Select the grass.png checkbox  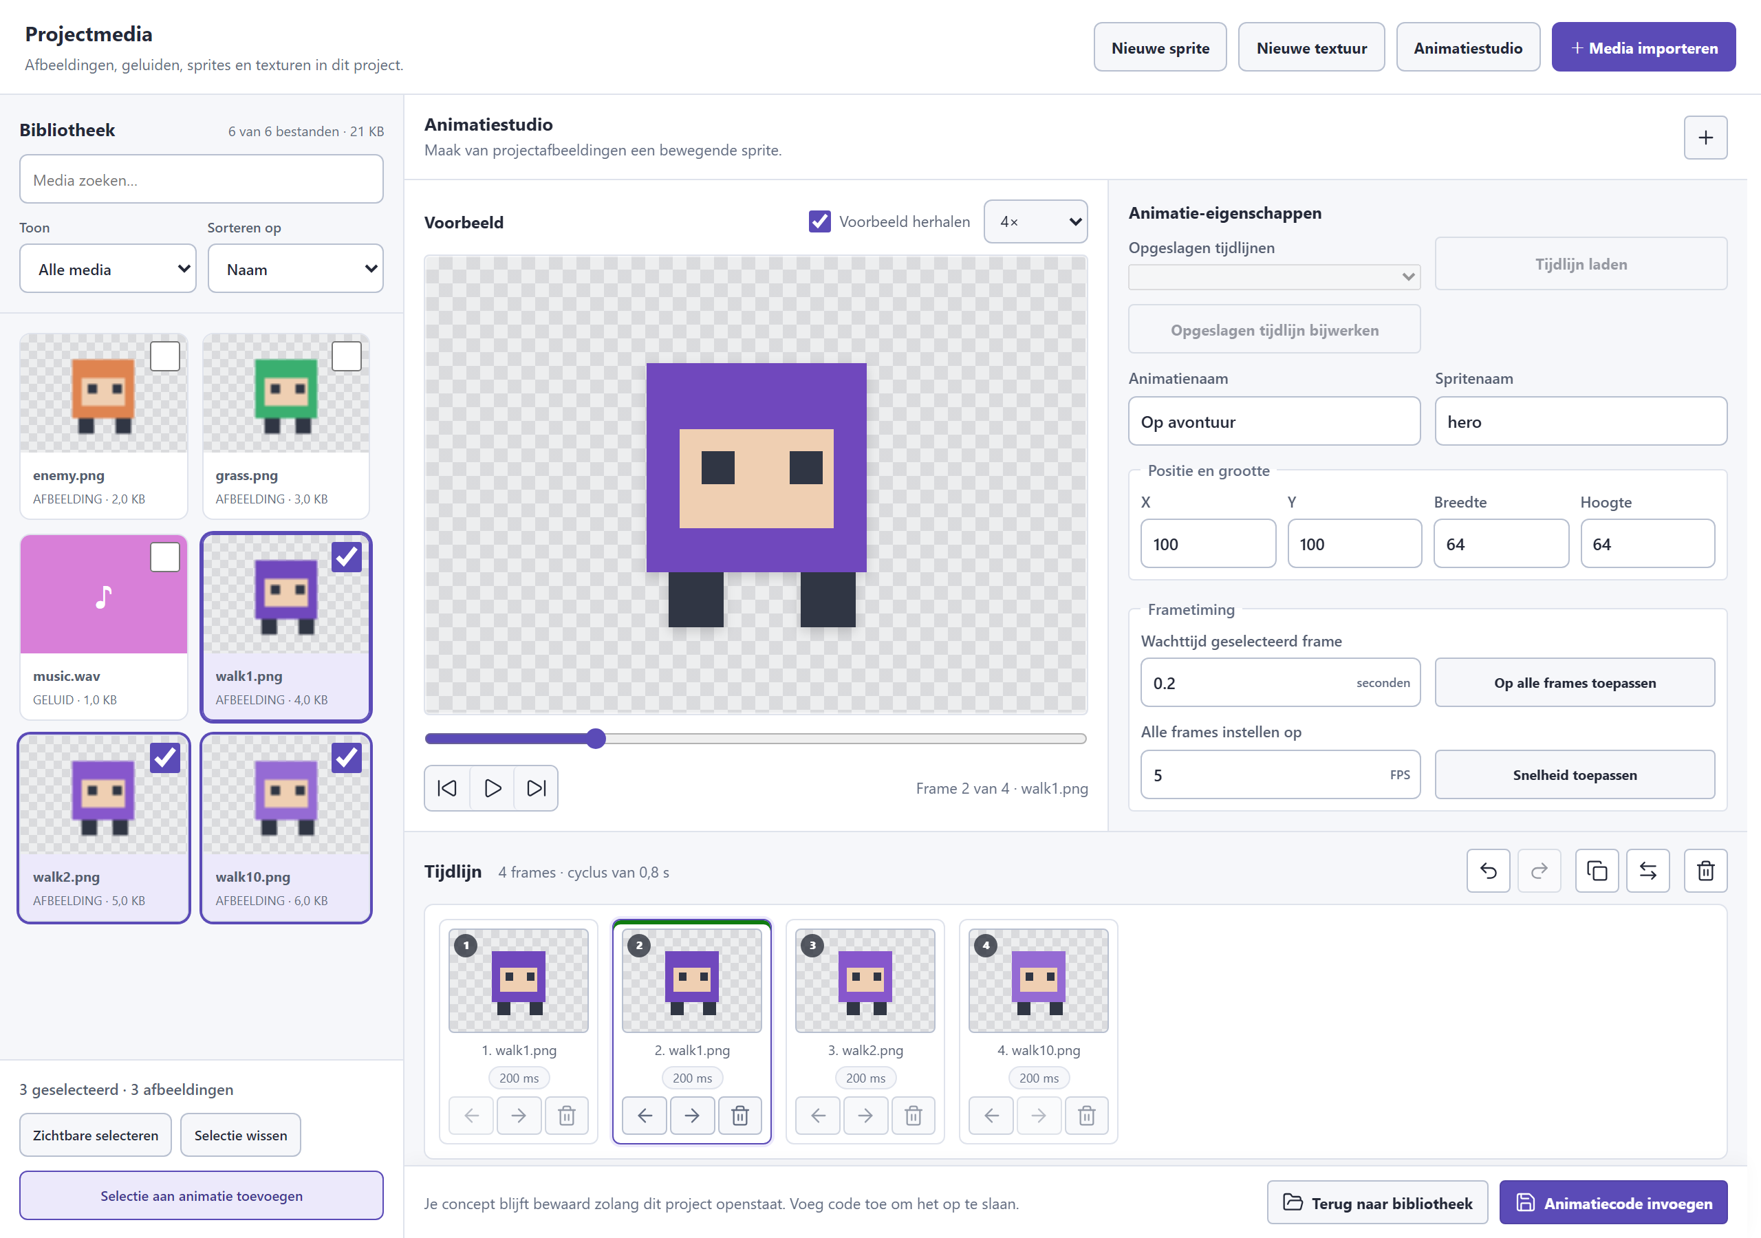347,356
